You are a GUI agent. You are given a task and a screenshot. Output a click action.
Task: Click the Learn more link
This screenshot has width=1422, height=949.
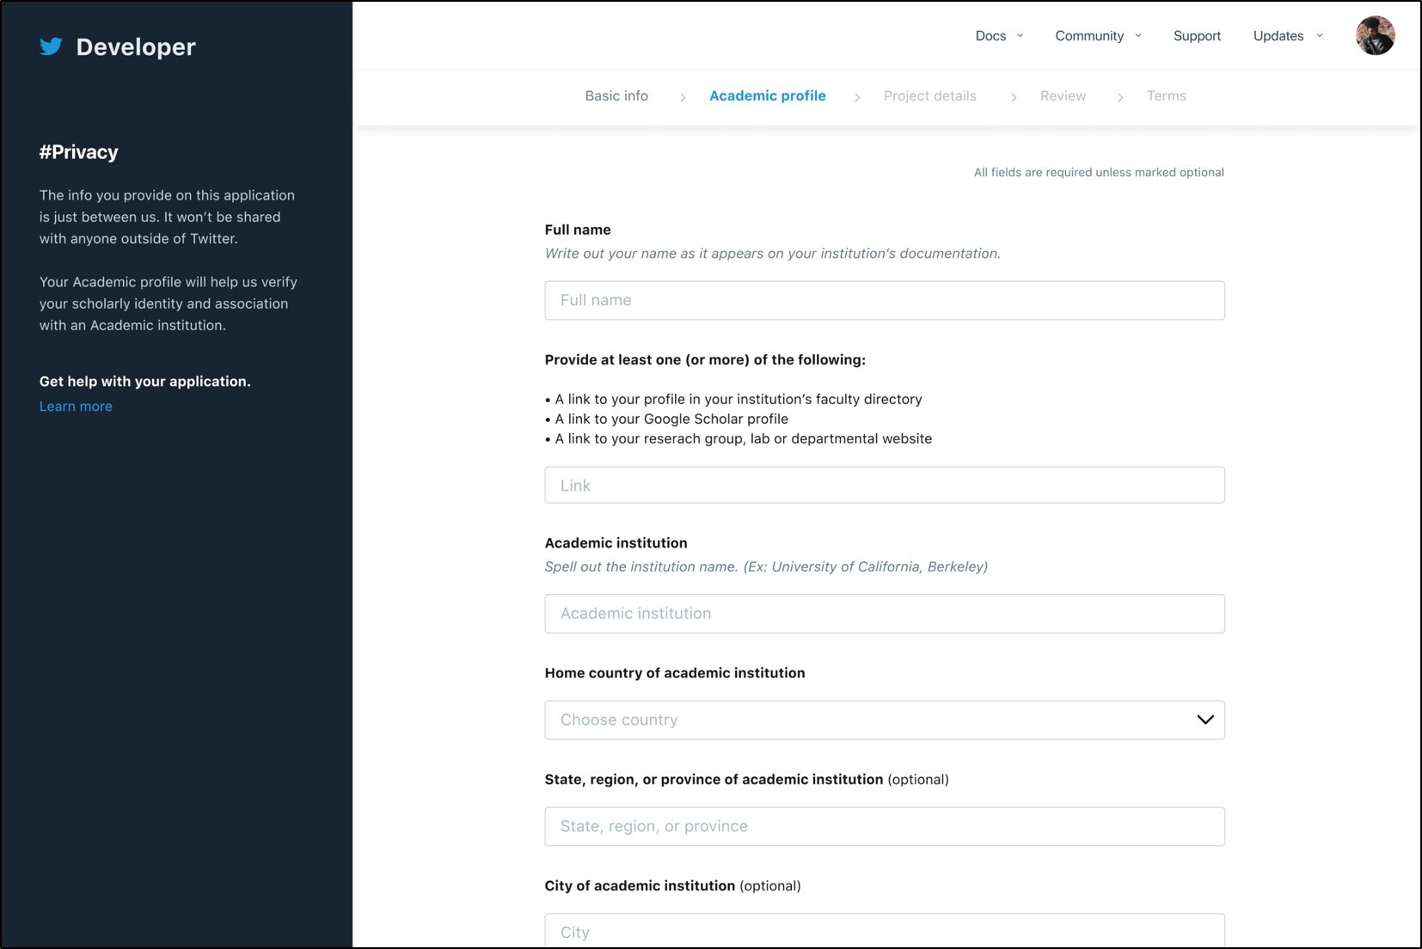tap(76, 407)
